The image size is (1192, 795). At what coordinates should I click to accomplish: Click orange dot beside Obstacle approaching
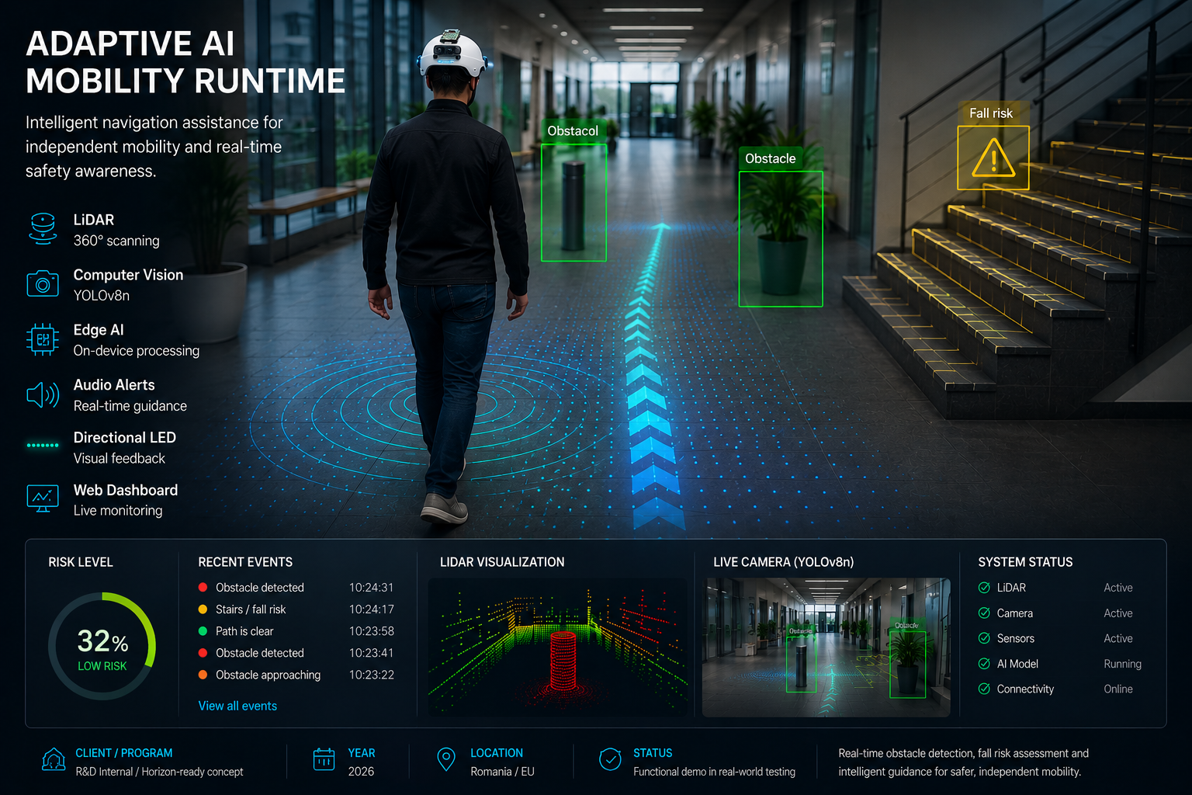(203, 675)
